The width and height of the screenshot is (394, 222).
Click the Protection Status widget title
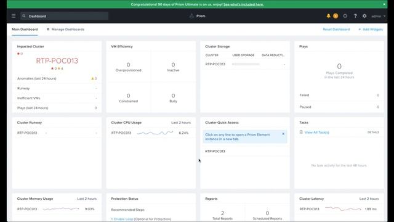point(124,199)
